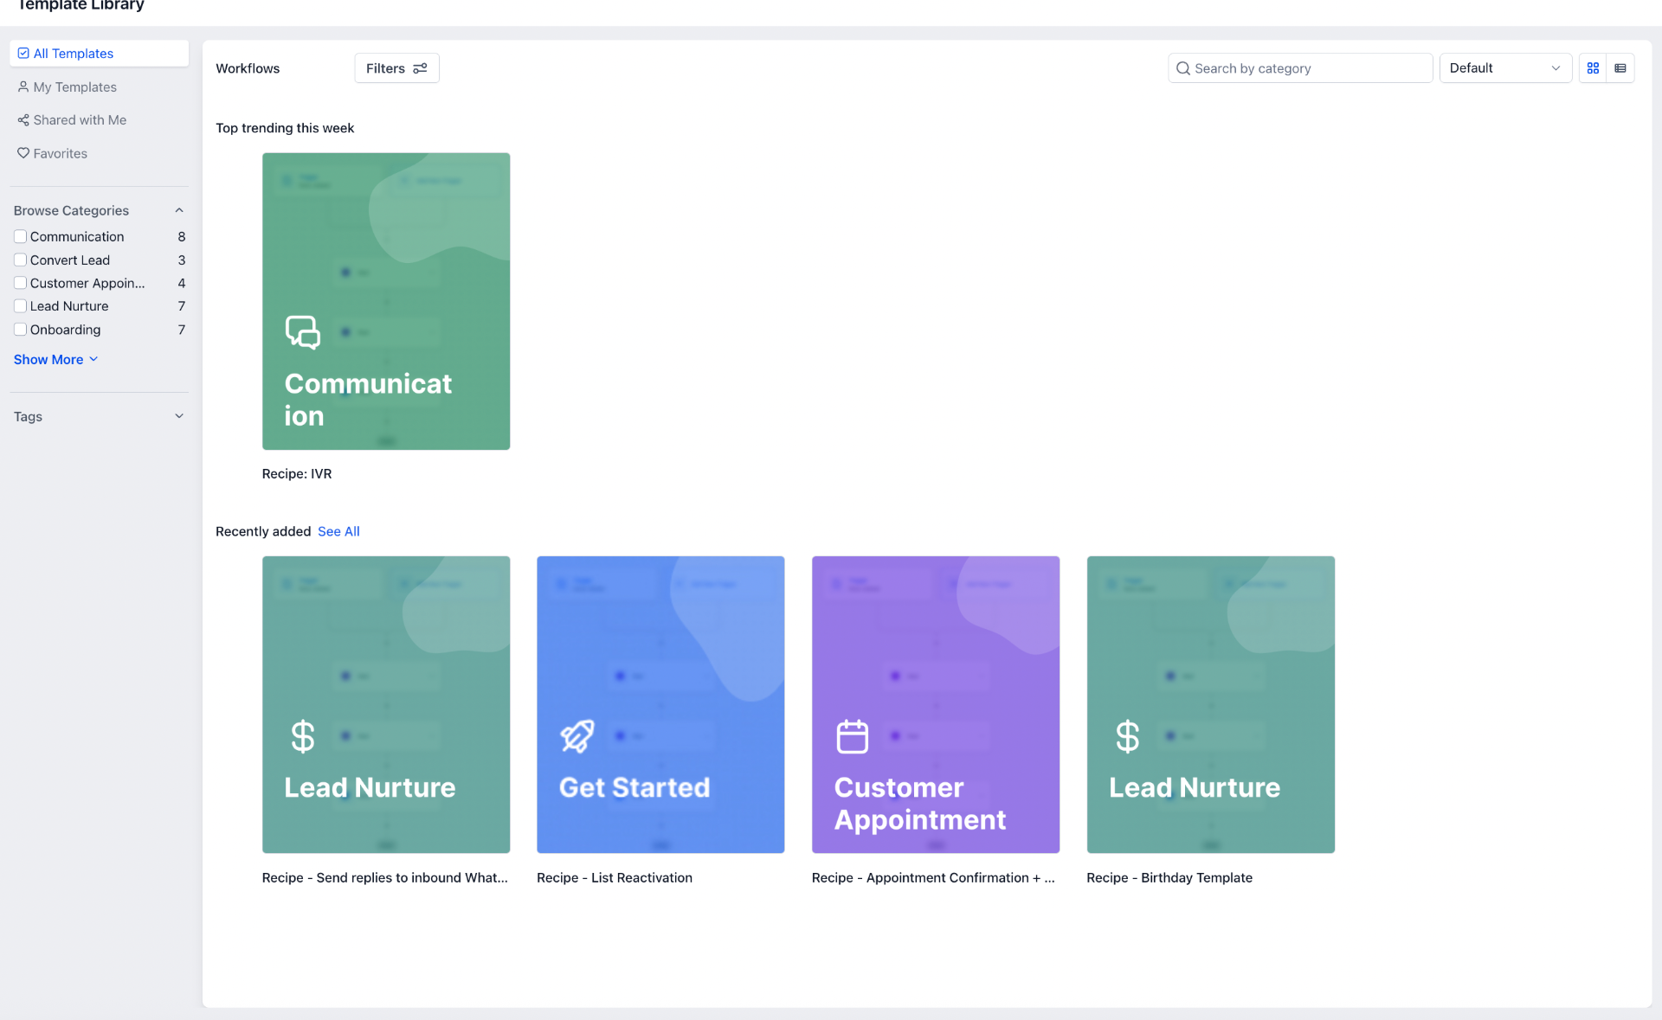Click calendar icon on Customer Appointment card
This screenshot has width=1662, height=1020.
853,736
